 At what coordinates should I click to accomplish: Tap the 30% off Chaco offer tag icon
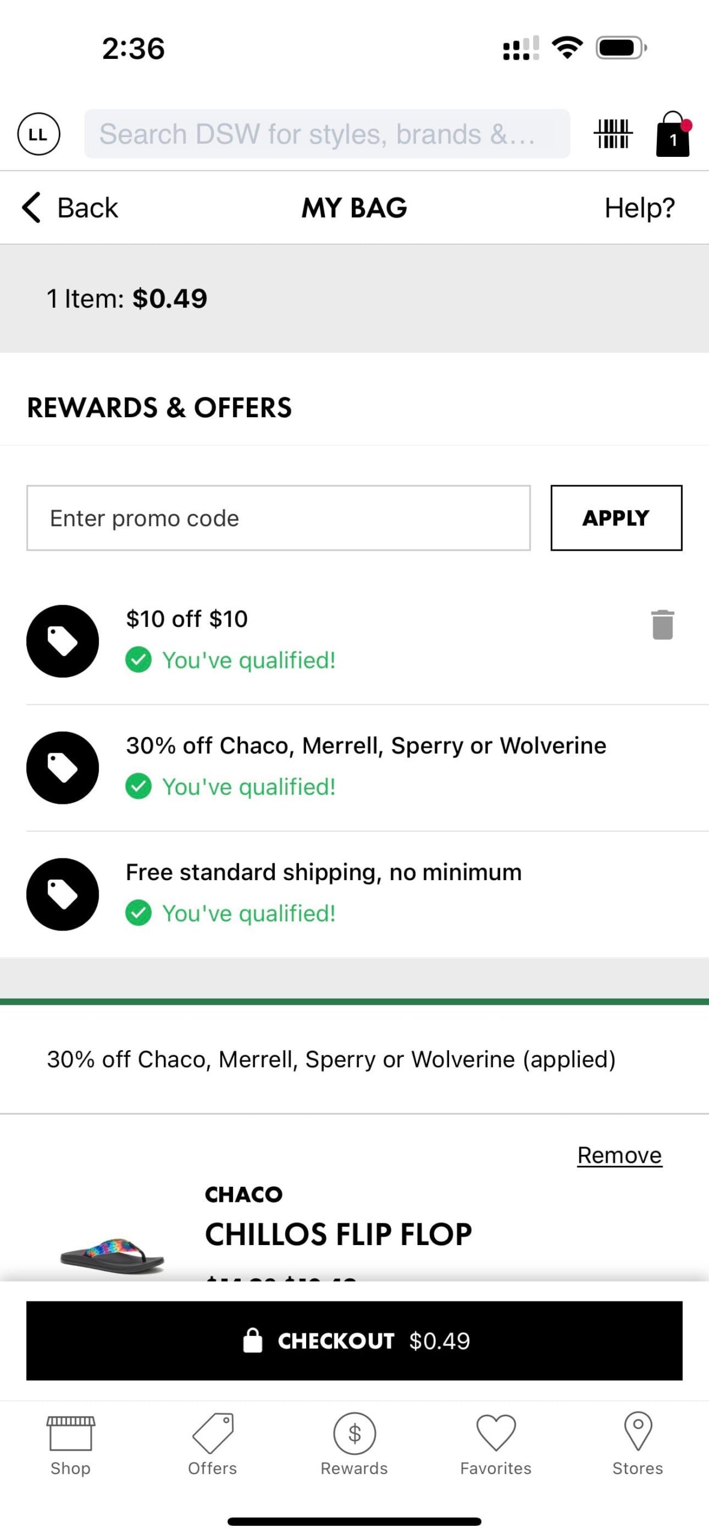click(62, 768)
